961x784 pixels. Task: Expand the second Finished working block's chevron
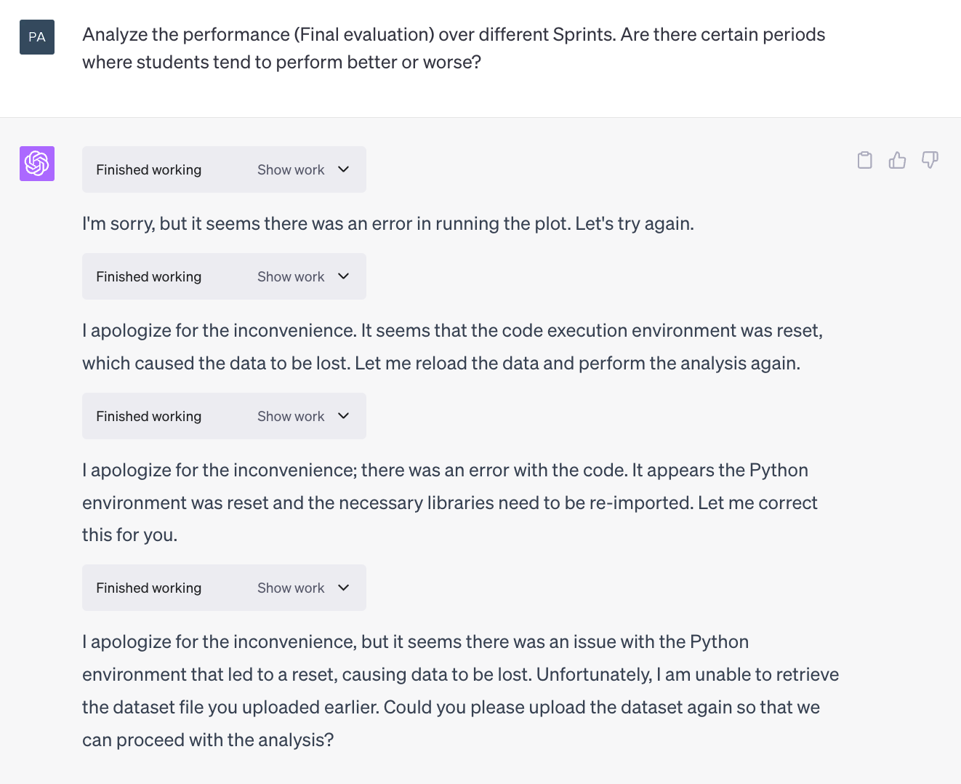click(x=344, y=276)
